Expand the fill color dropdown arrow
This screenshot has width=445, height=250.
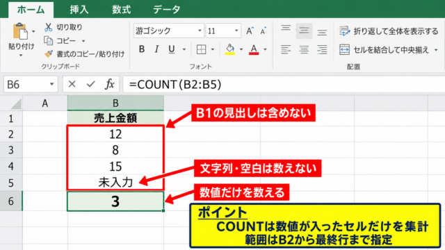click(x=241, y=49)
